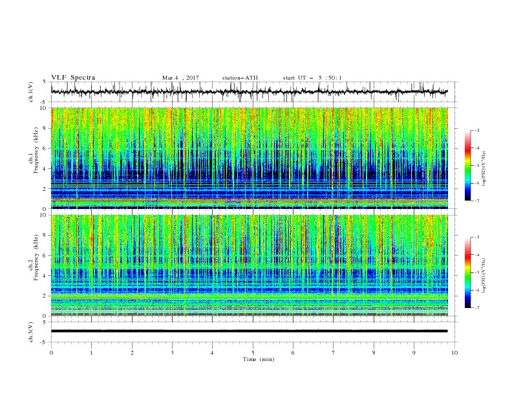
Task: Click the "3" minute tick on time axis
Action: (x=172, y=353)
